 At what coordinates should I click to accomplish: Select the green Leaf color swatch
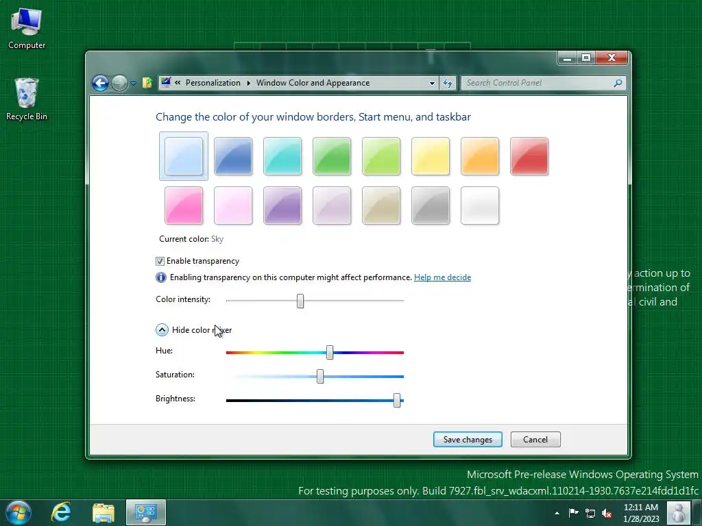pyautogui.click(x=332, y=156)
